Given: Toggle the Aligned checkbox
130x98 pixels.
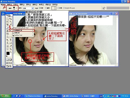Looking at the screenshot, I should click(x=58, y=8).
